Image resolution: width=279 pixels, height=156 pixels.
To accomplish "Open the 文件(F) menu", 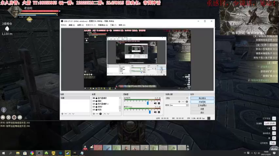I will [x=63, y=25].
